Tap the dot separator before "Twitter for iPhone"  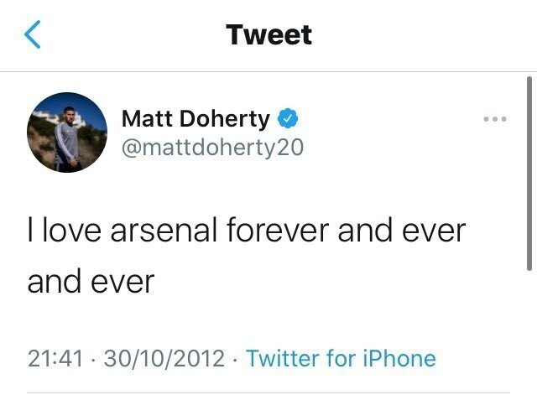coord(236,359)
